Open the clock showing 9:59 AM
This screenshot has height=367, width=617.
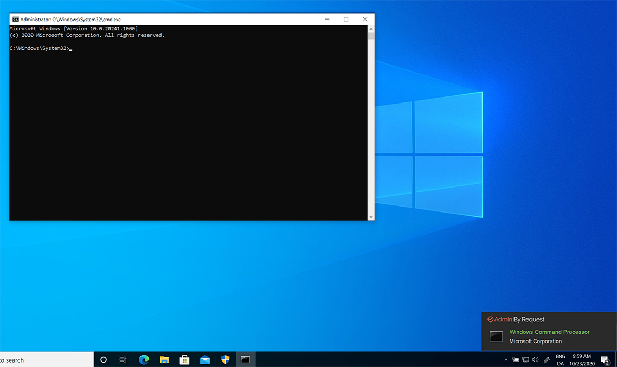coord(582,360)
